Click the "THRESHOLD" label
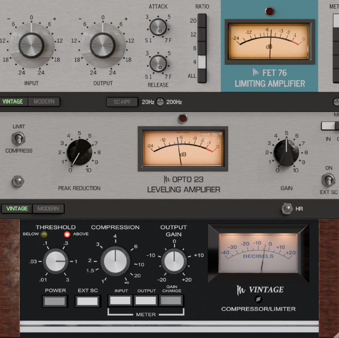Screen dimensions: 339x338 (x=56, y=227)
